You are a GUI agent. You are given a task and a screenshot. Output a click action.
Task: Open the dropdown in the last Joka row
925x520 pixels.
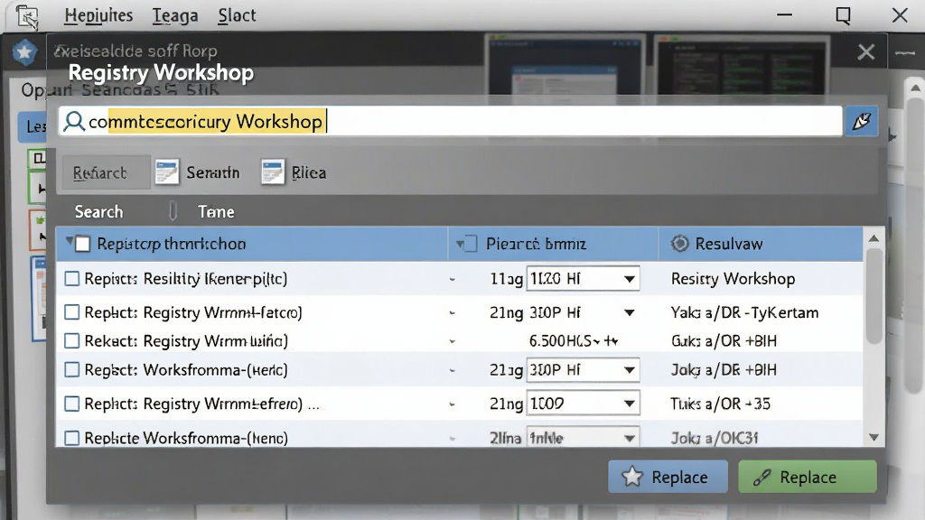[x=583, y=438]
